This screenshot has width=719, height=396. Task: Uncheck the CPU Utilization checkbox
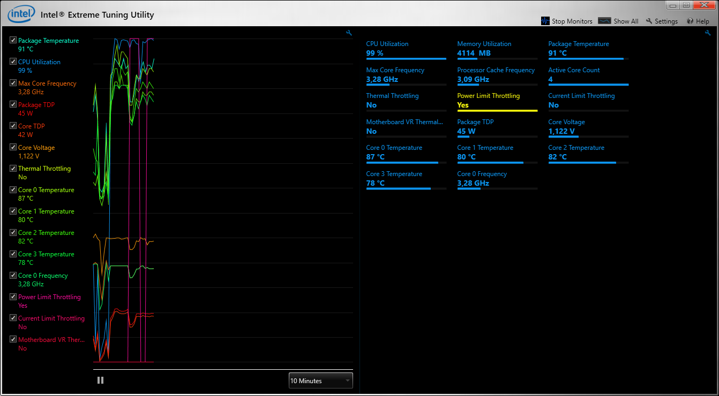click(13, 62)
